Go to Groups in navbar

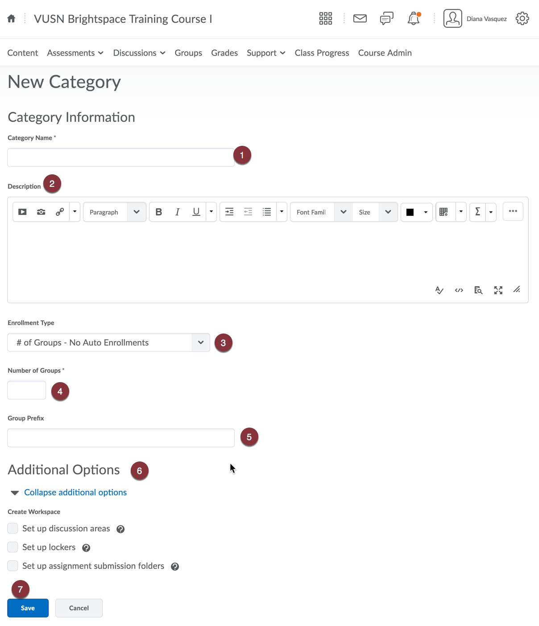188,53
